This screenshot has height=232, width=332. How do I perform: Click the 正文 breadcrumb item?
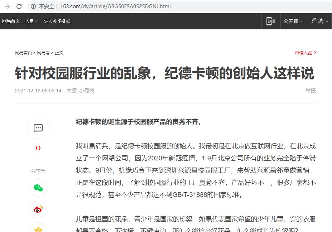(59, 53)
